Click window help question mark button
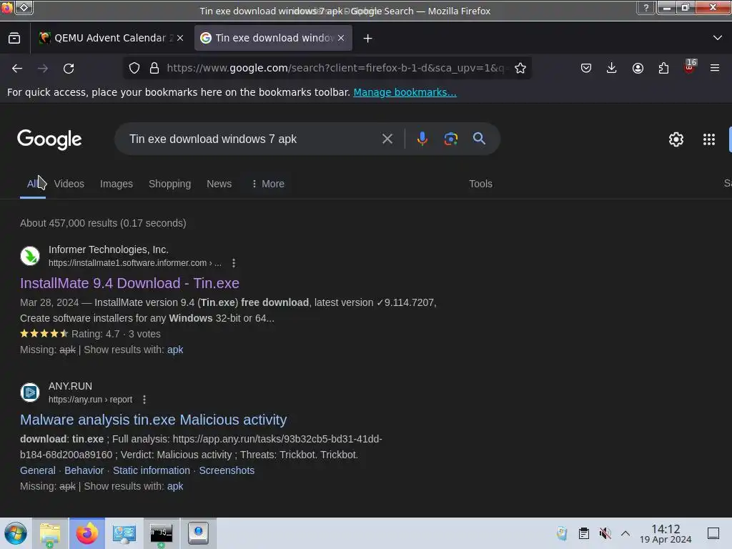Viewport: 732px width, 549px height. coord(646,8)
